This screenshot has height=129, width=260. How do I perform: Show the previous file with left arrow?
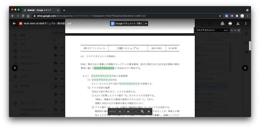tap(15, 68)
